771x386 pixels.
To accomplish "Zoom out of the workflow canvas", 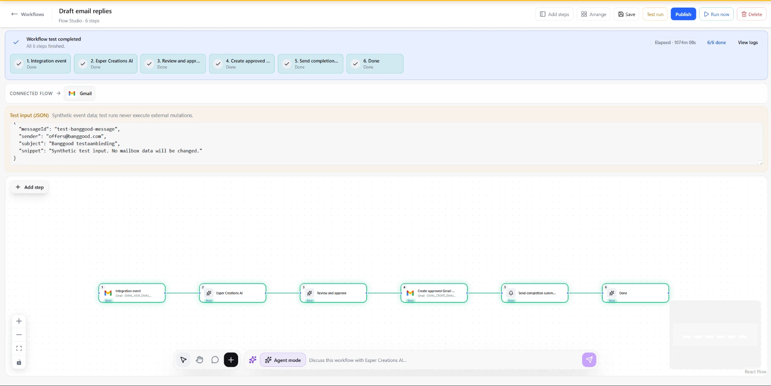I will pyautogui.click(x=19, y=335).
